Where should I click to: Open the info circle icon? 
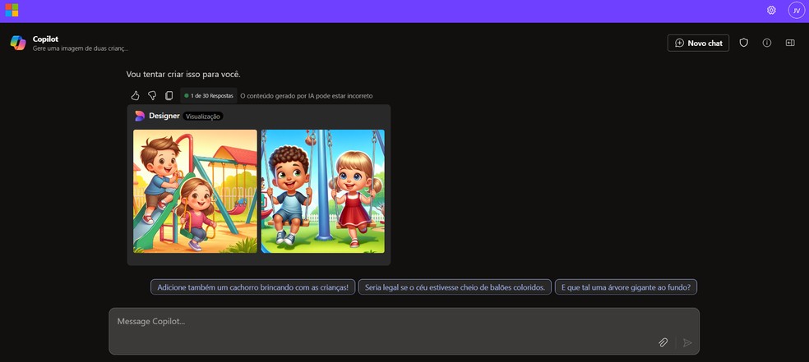click(767, 43)
